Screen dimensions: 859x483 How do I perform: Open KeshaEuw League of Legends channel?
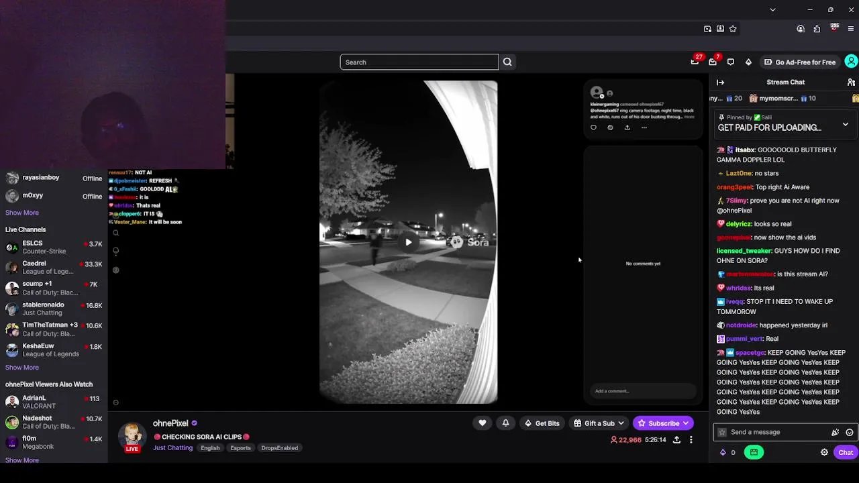tap(54, 350)
